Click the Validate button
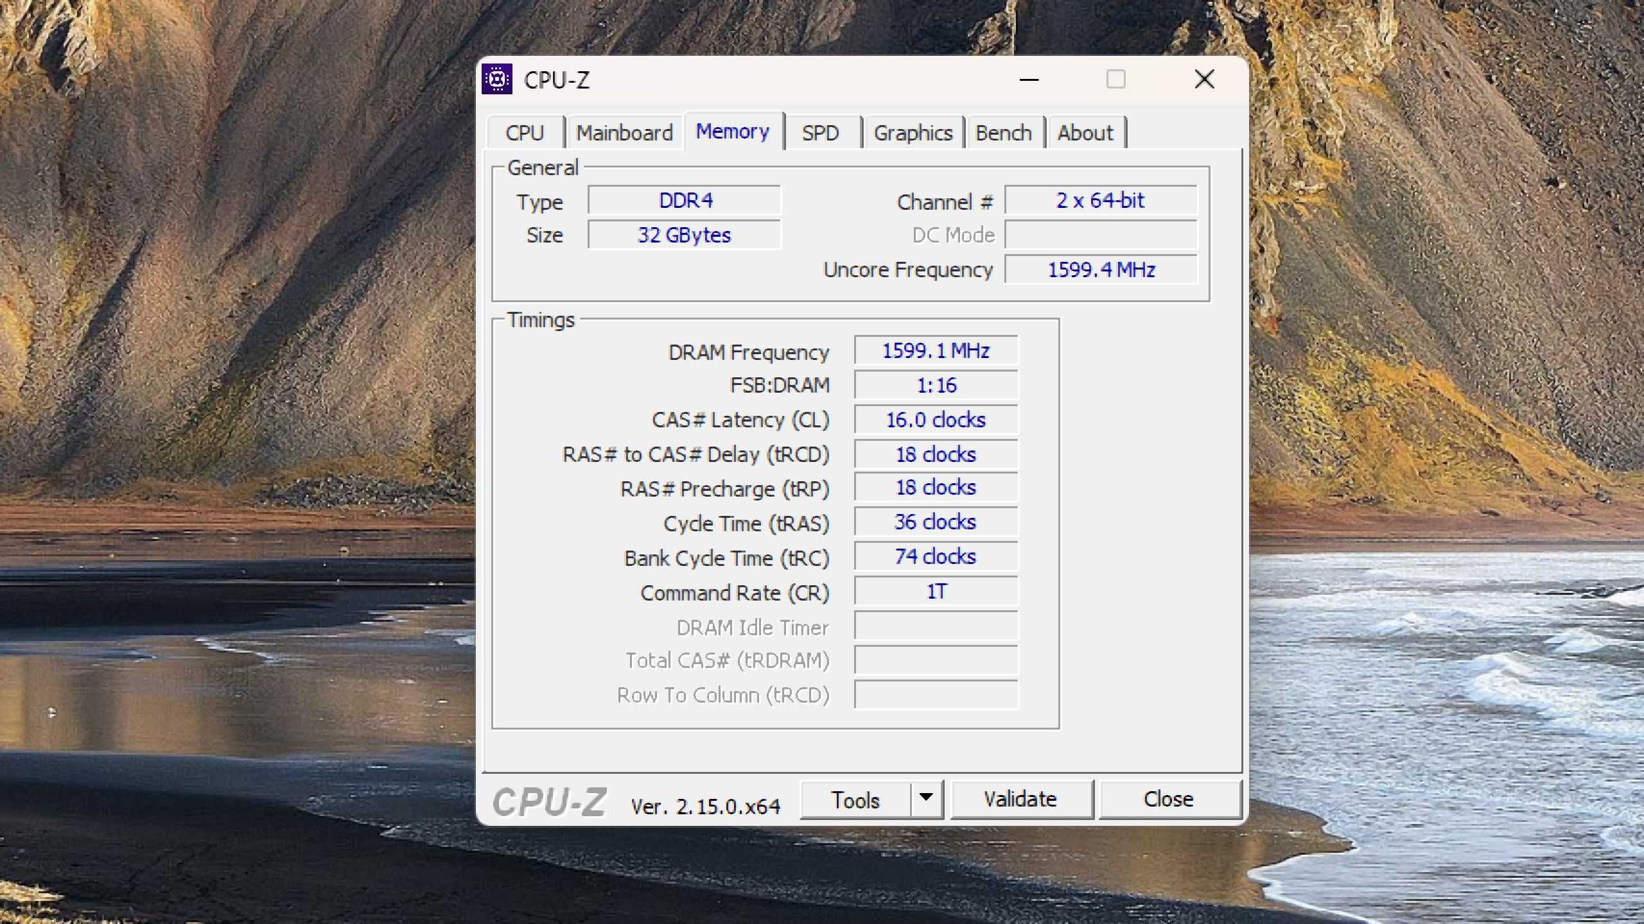 (x=1021, y=800)
